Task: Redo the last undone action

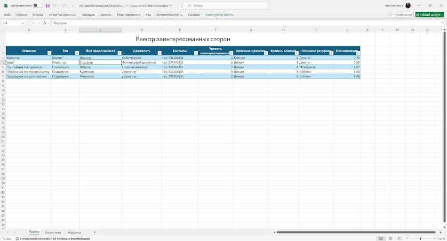Action: [64, 6]
